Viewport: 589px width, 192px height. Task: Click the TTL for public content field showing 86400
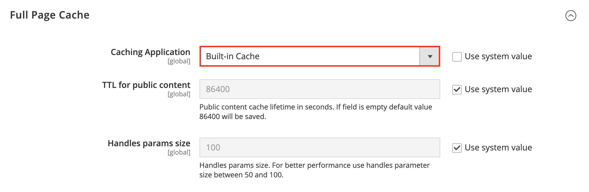coord(320,89)
